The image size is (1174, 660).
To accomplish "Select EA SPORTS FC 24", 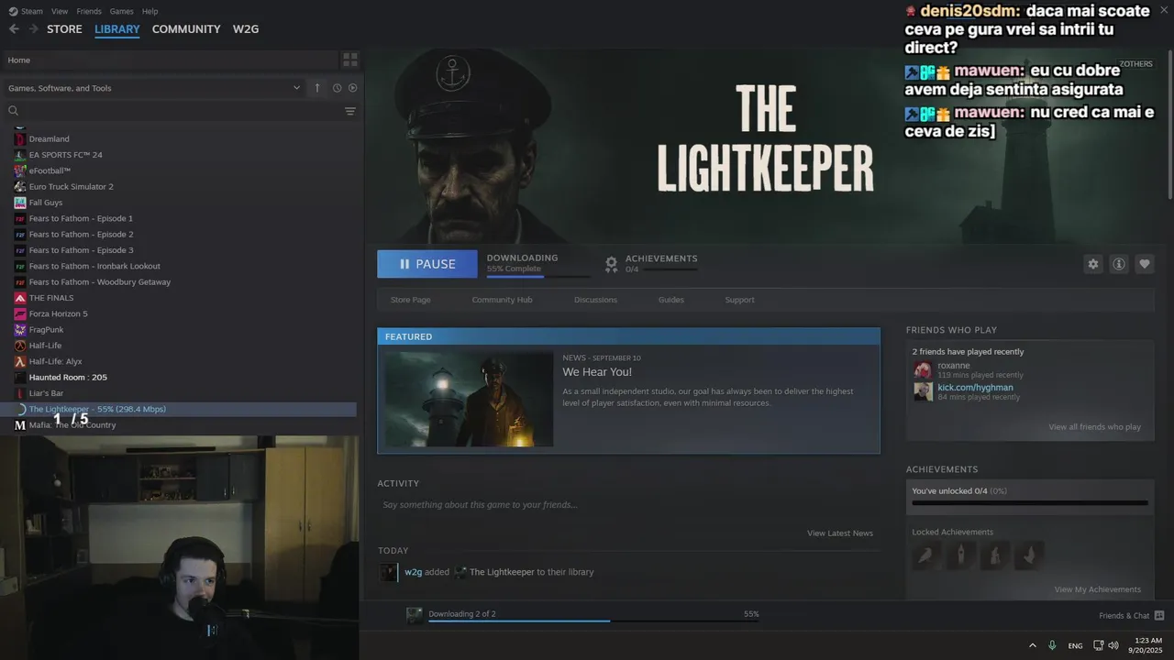I will click(66, 155).
